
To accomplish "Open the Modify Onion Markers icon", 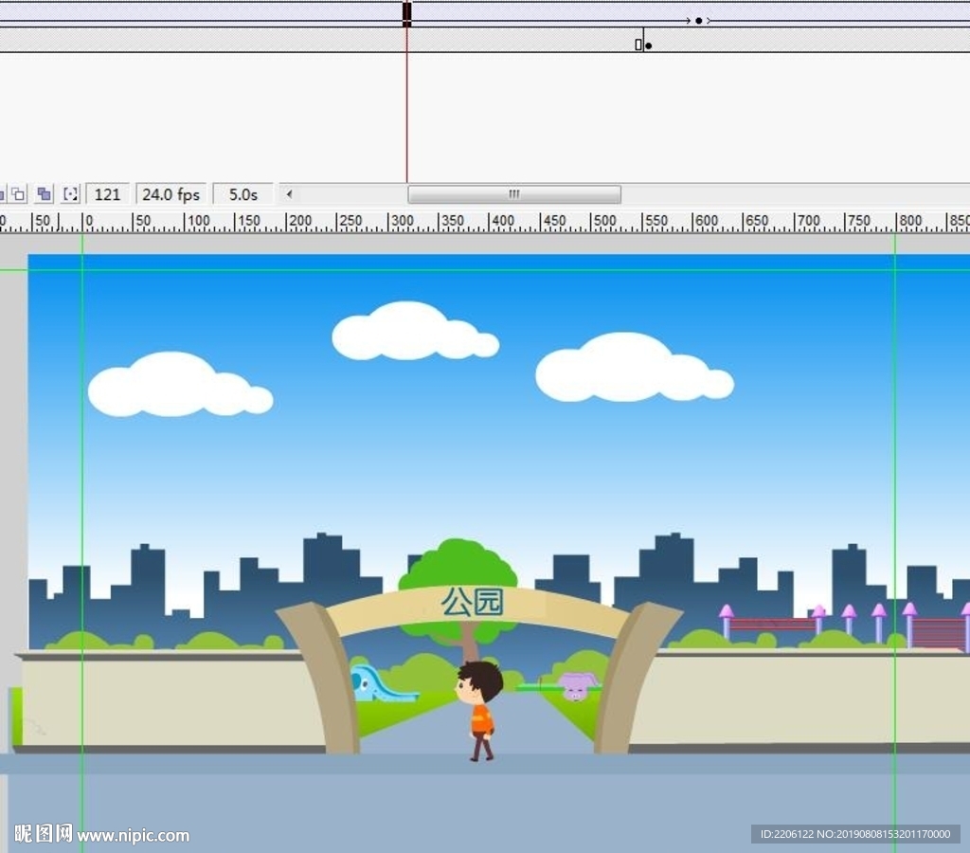I will point(70,194).
